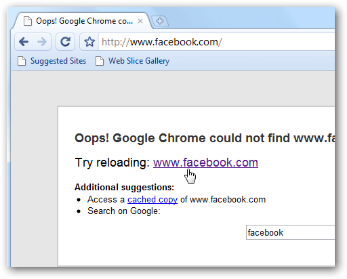This screenshot has width=347, height=279.
Task: Open a new tab with plus button
Action: click(x=160, y=21)
